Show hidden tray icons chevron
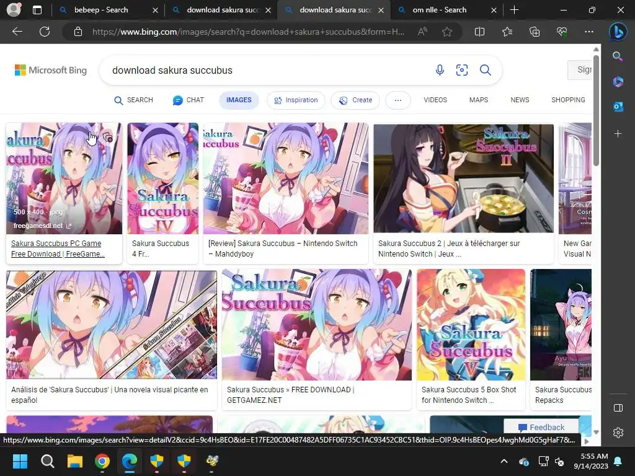Screen dimensions: 635x476 [504, 461]
